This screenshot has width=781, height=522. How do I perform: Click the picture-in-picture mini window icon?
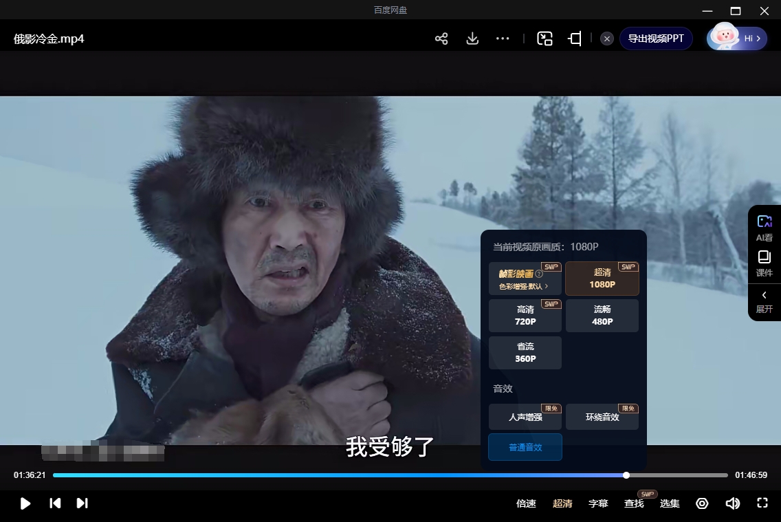pyautogui.click(x=544, y=39)
